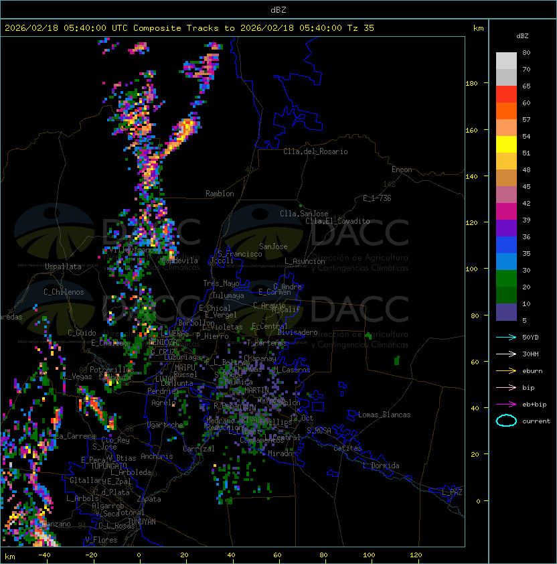Pick the magenta band in the dBZ scale

[x=506, y=212]
